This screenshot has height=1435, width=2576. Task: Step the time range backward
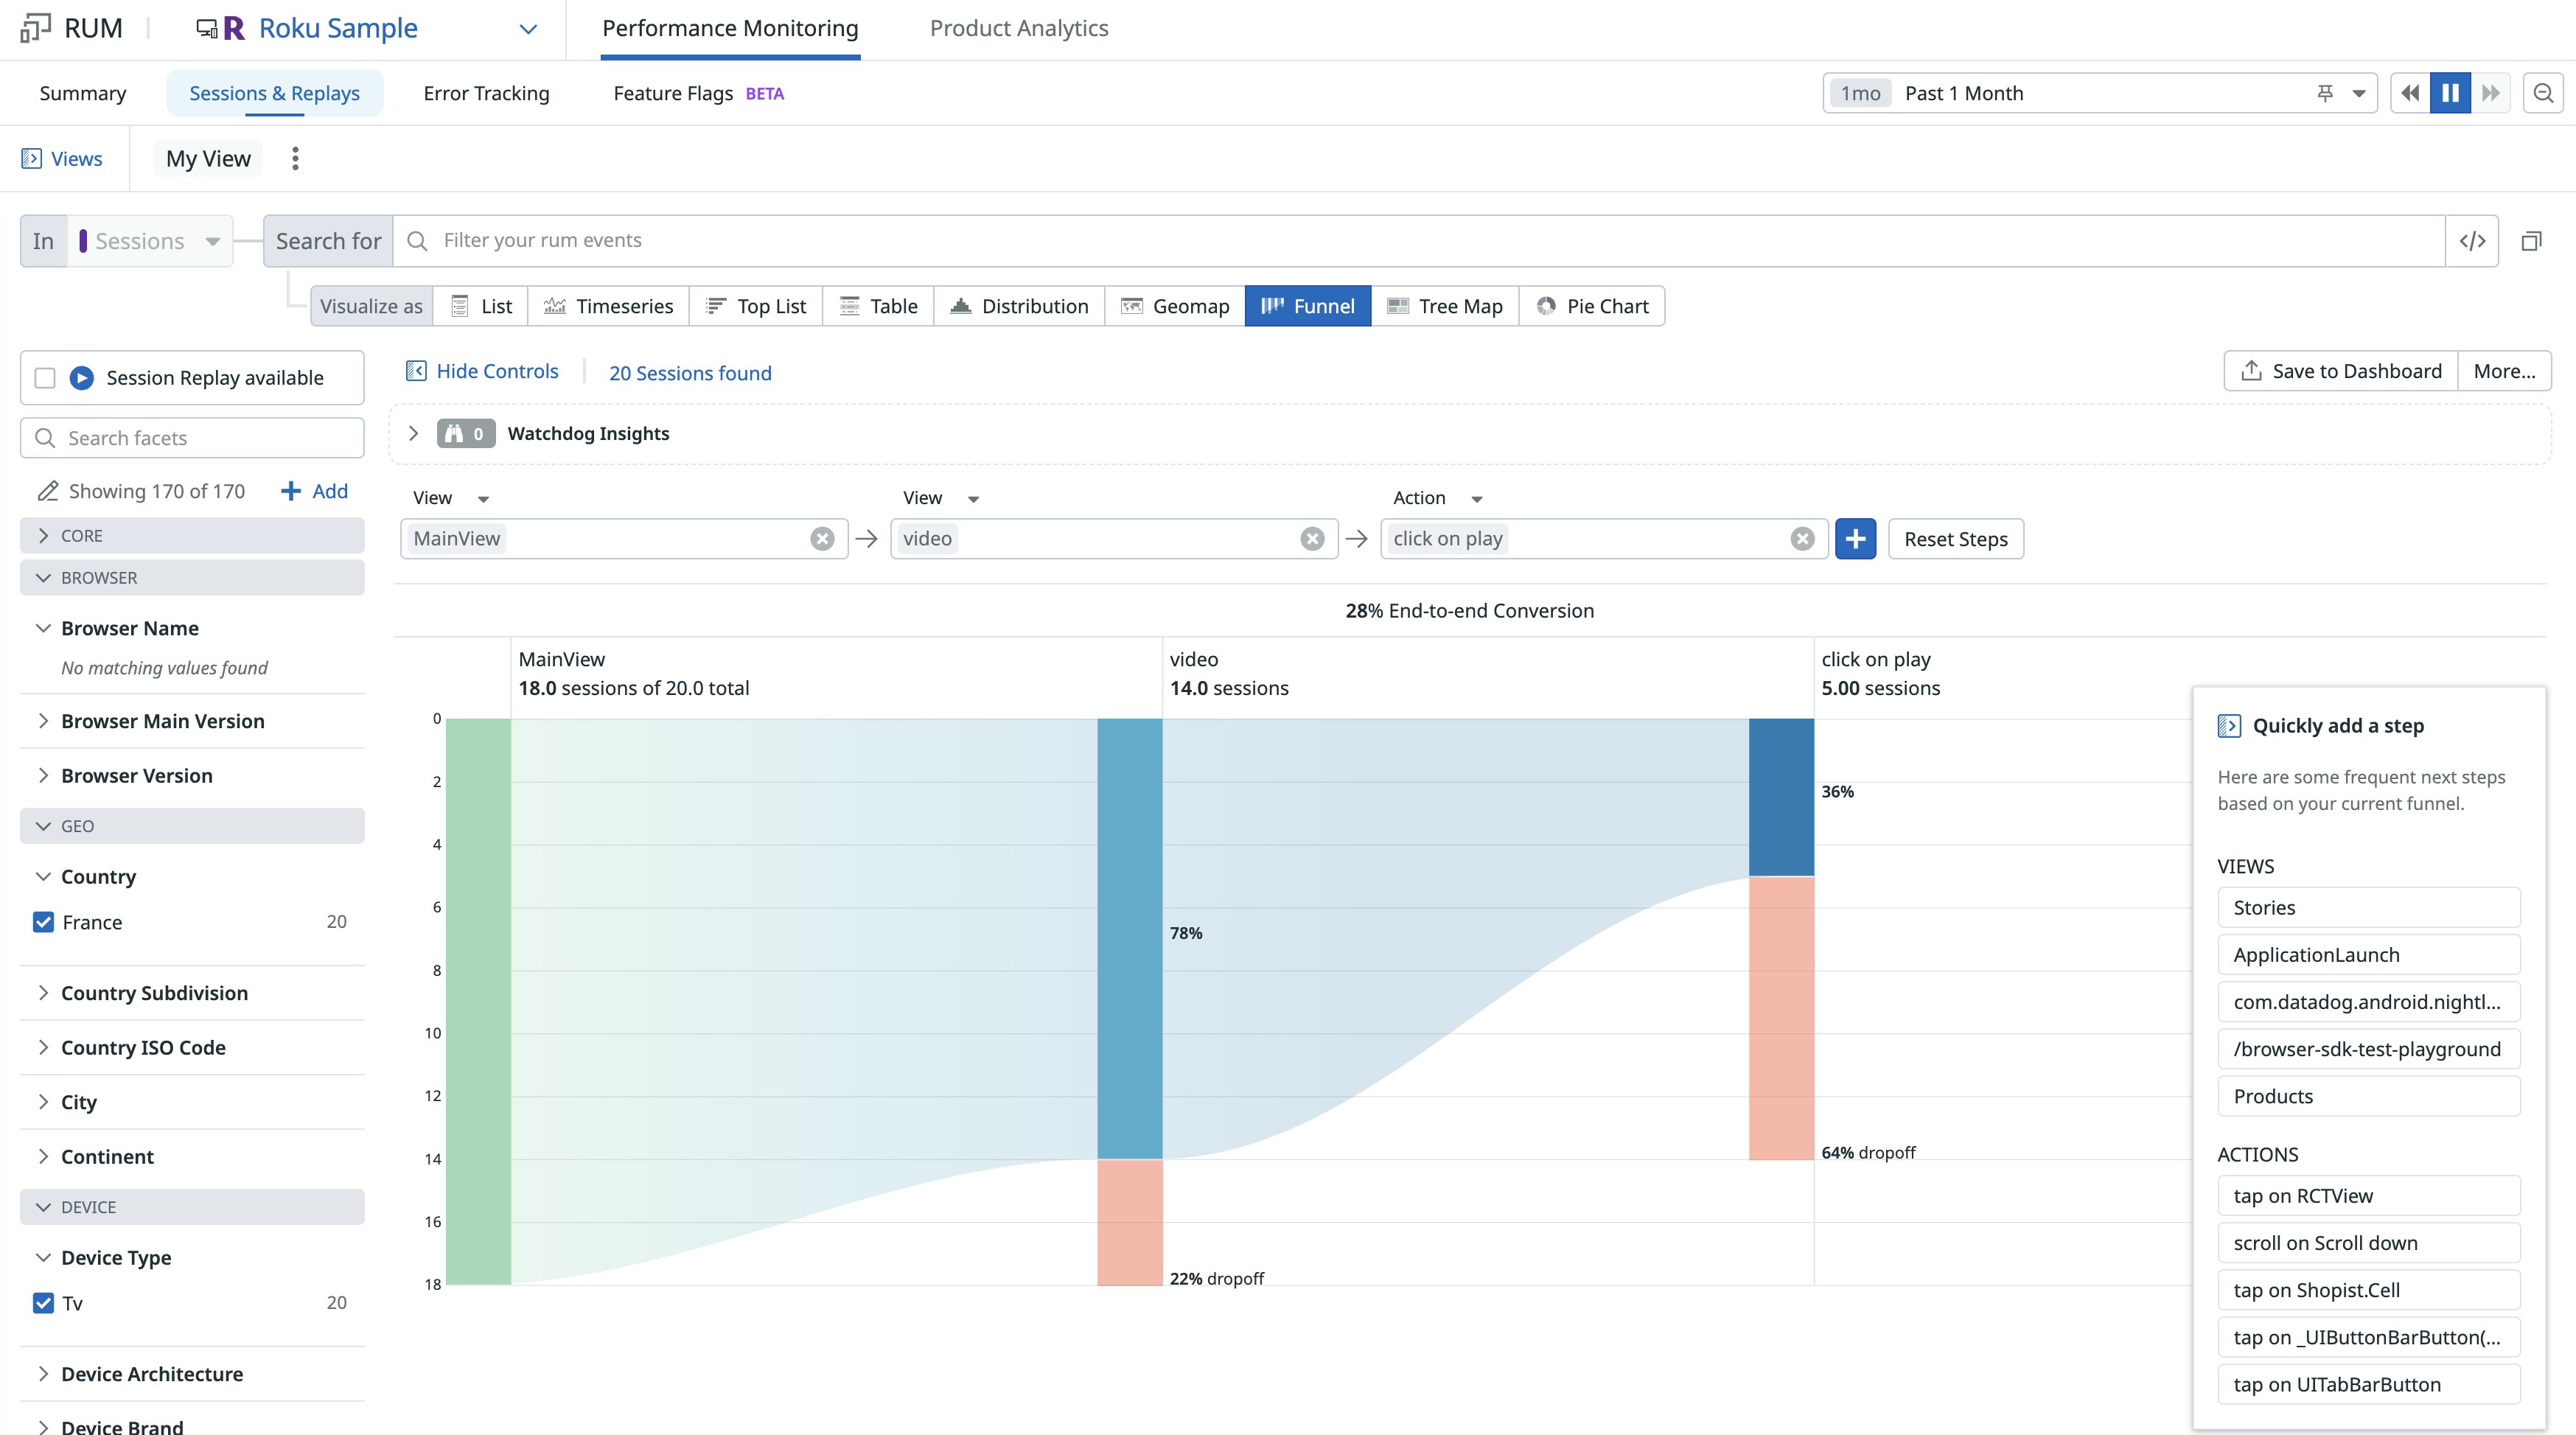(2410, 93)
